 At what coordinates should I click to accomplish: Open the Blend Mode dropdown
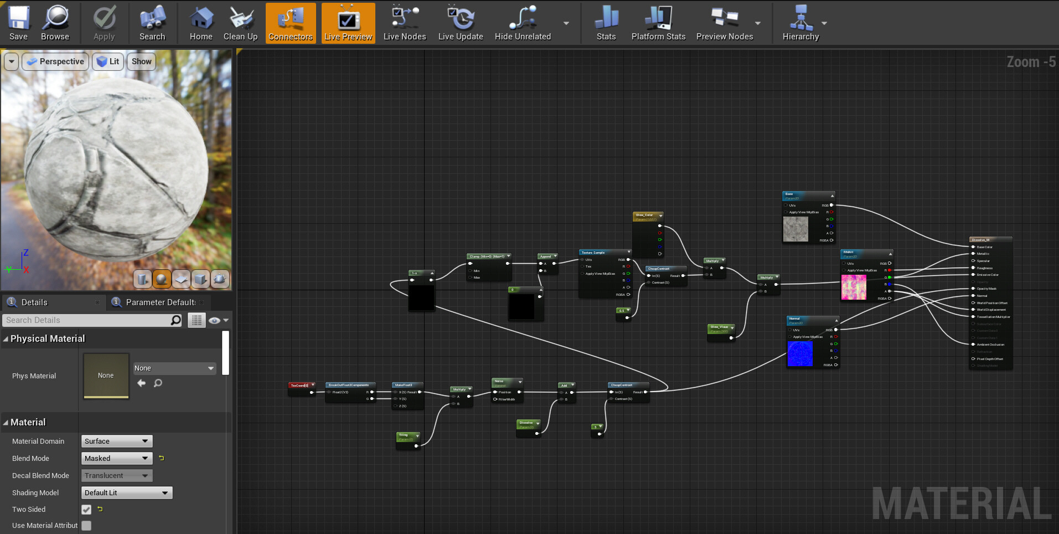pos(116,459)
